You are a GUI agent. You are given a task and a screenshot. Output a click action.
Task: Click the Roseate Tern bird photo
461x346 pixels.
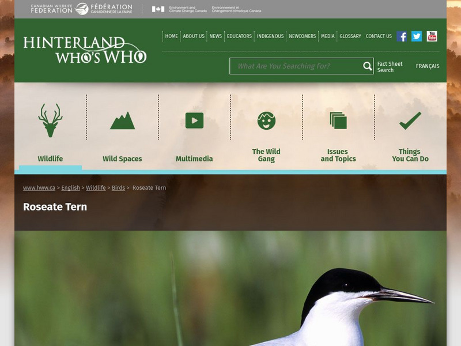pos(231,288)
